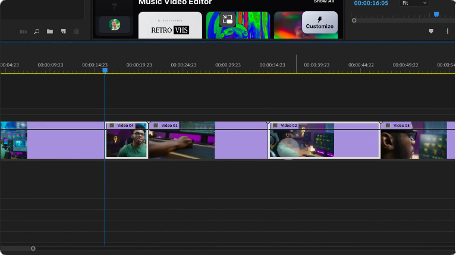Click the timeline playhead handle on ruler
This screenshot has height=255, width=456.
(105, 71)
